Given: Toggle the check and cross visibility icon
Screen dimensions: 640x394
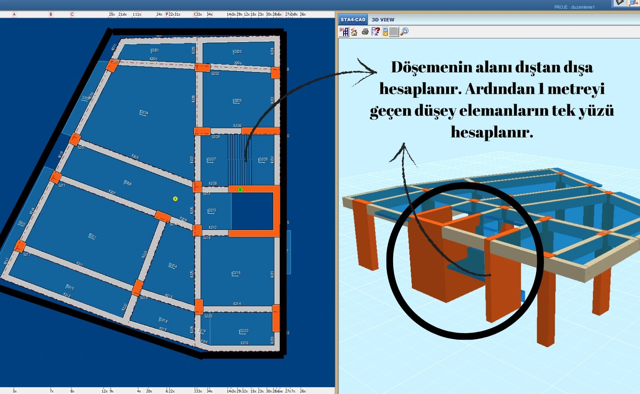Looking at the screenshot, I should pos(385,32).
